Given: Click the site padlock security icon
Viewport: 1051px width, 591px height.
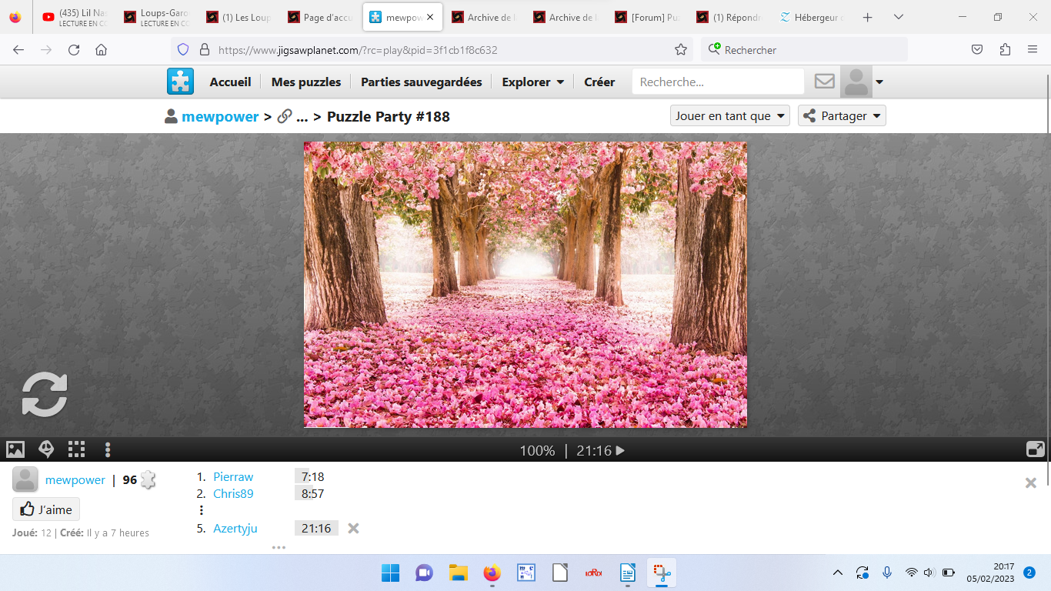Looking at the screenshot, I should click(205, 49).
